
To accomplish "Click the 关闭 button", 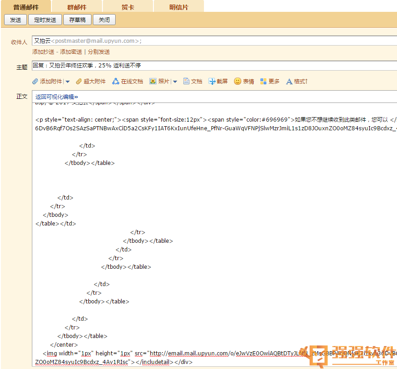I will pyautogui.click(x=104, y=20).
